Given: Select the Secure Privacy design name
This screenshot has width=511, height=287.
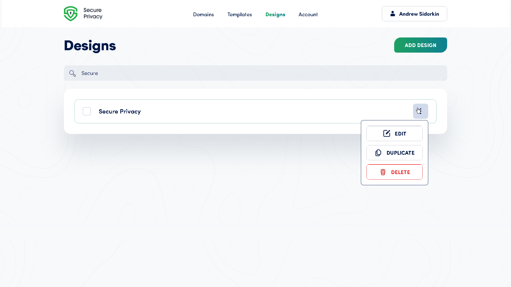Looking at the screenshot, I should point(119,111).
